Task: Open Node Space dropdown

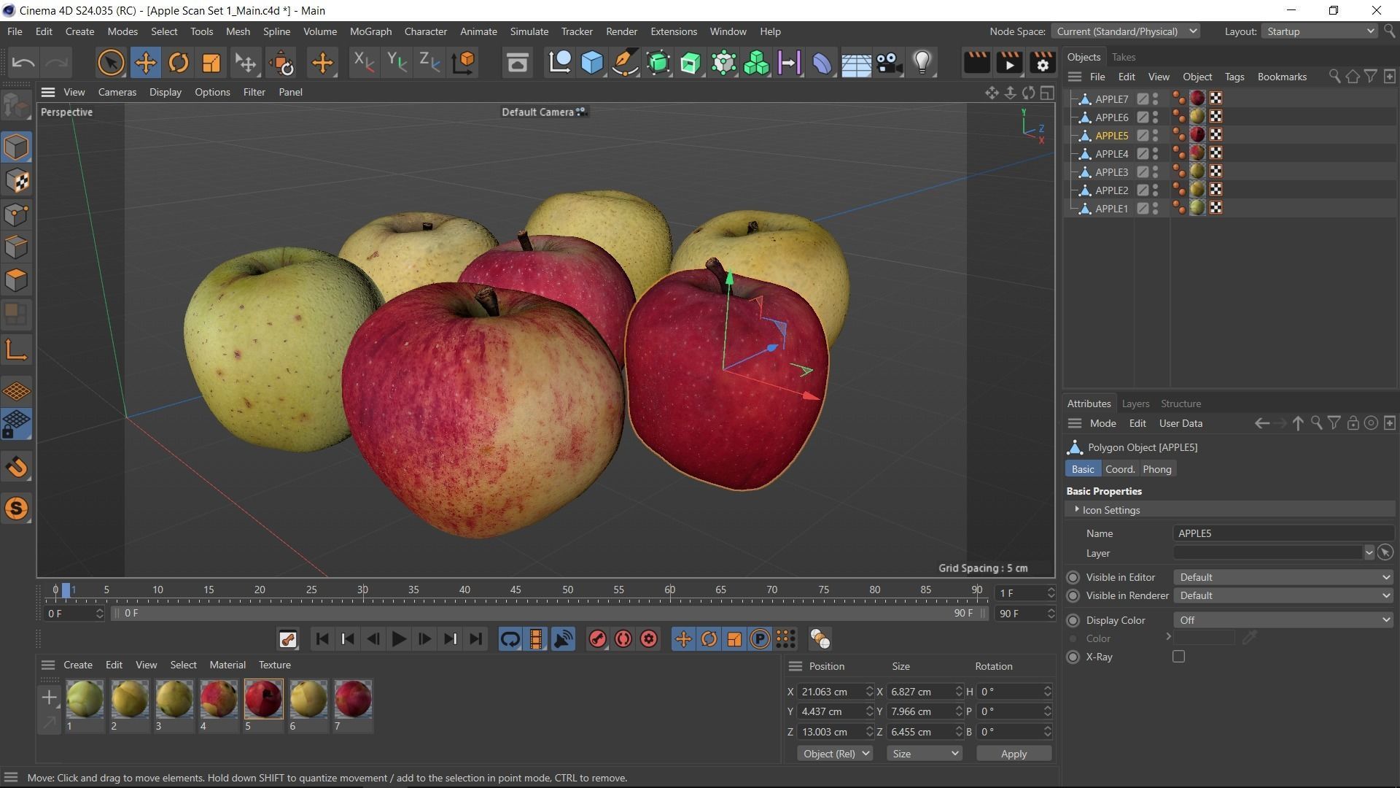Action: 1126,31
